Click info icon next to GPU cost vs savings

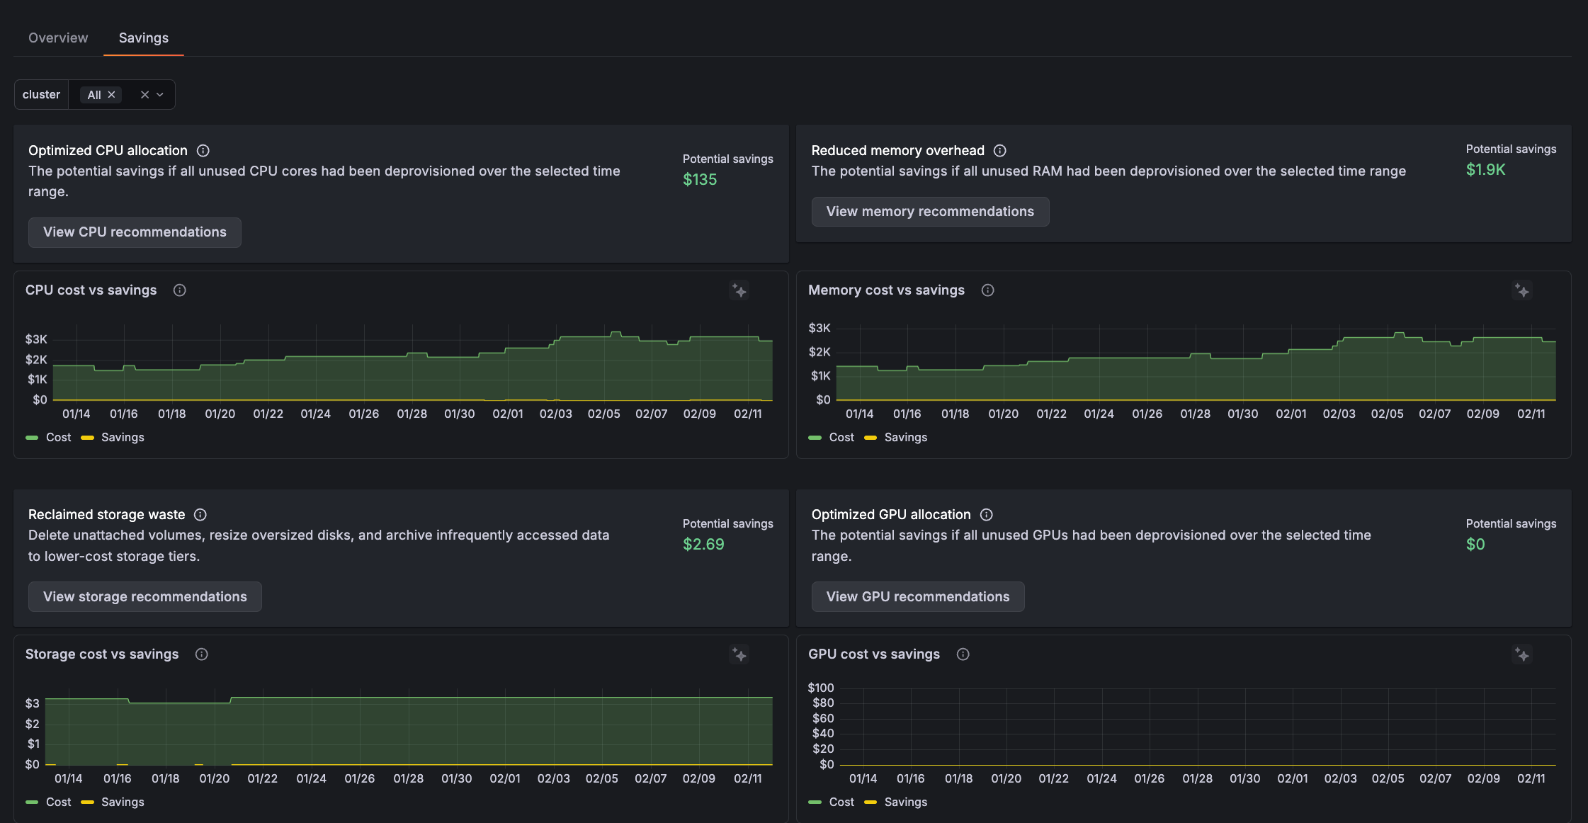click(963, 654)
